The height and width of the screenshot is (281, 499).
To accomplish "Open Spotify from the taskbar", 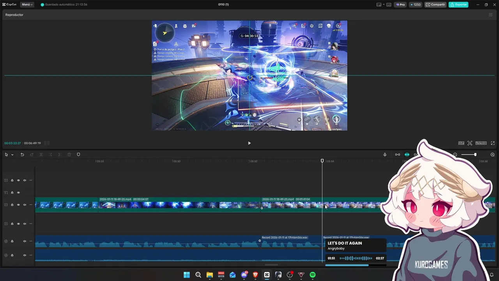I will point(313,275).
